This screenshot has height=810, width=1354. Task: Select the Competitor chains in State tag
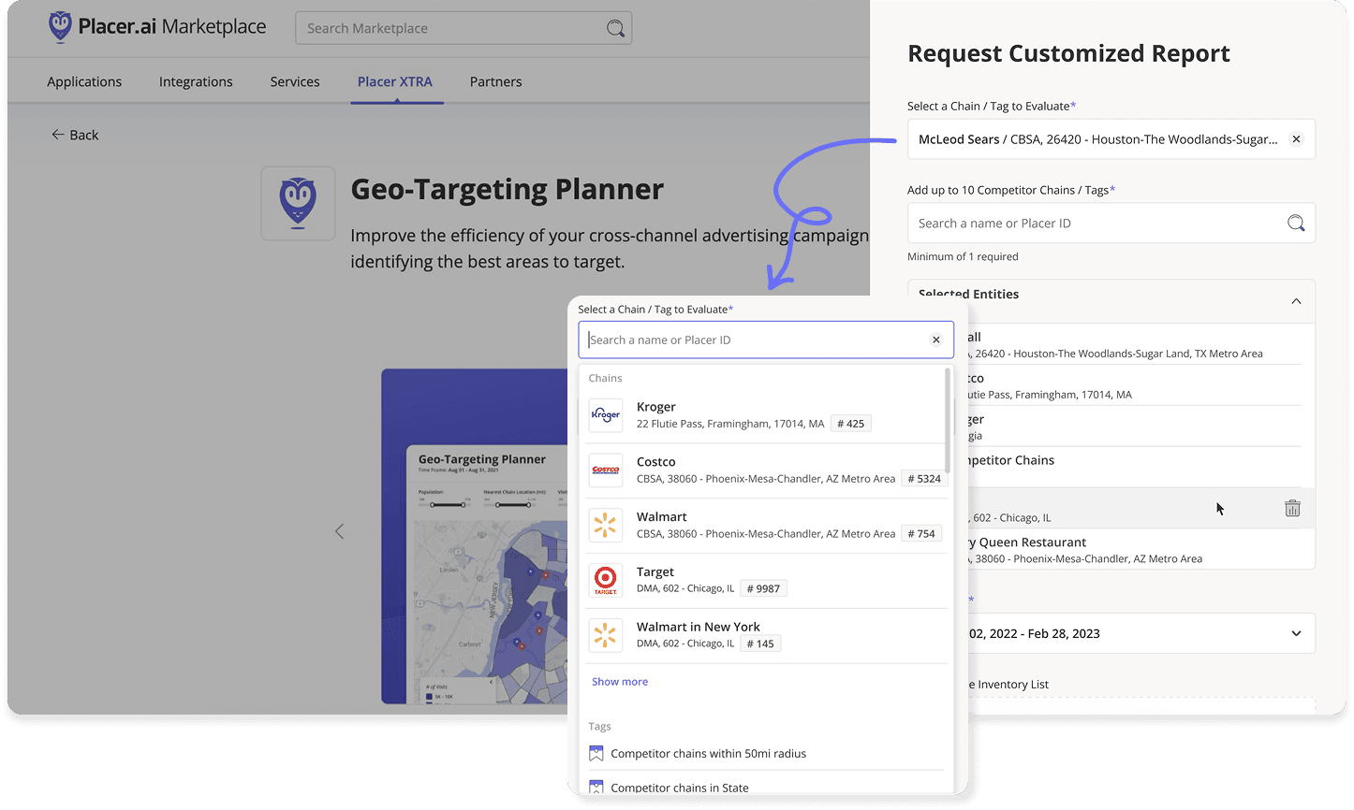click(x=680, y=788)
